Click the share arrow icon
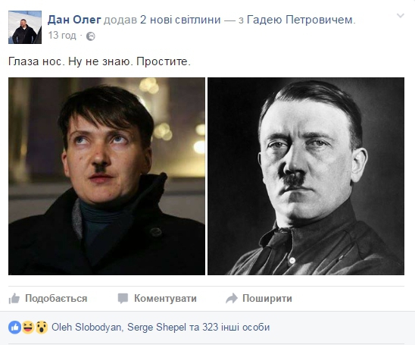 (x=232, y=298)
